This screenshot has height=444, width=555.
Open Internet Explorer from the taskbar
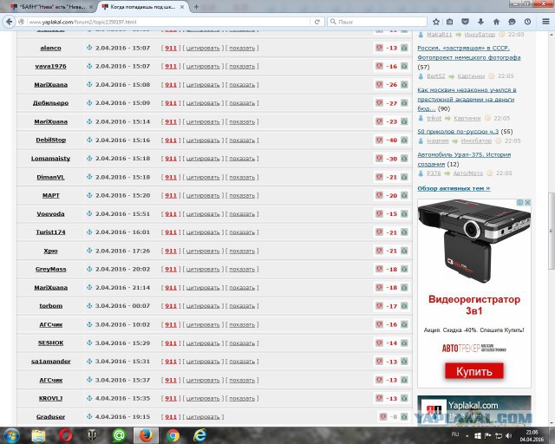point(200,434)
